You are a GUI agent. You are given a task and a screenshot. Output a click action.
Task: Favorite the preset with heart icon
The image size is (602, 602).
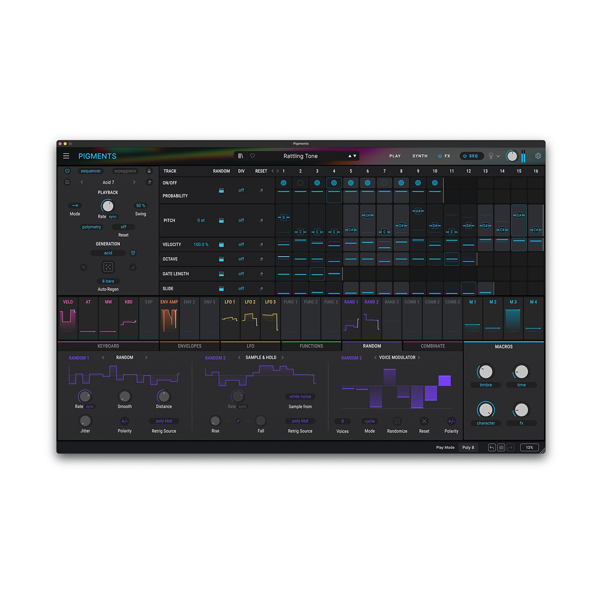click(252, 156)
